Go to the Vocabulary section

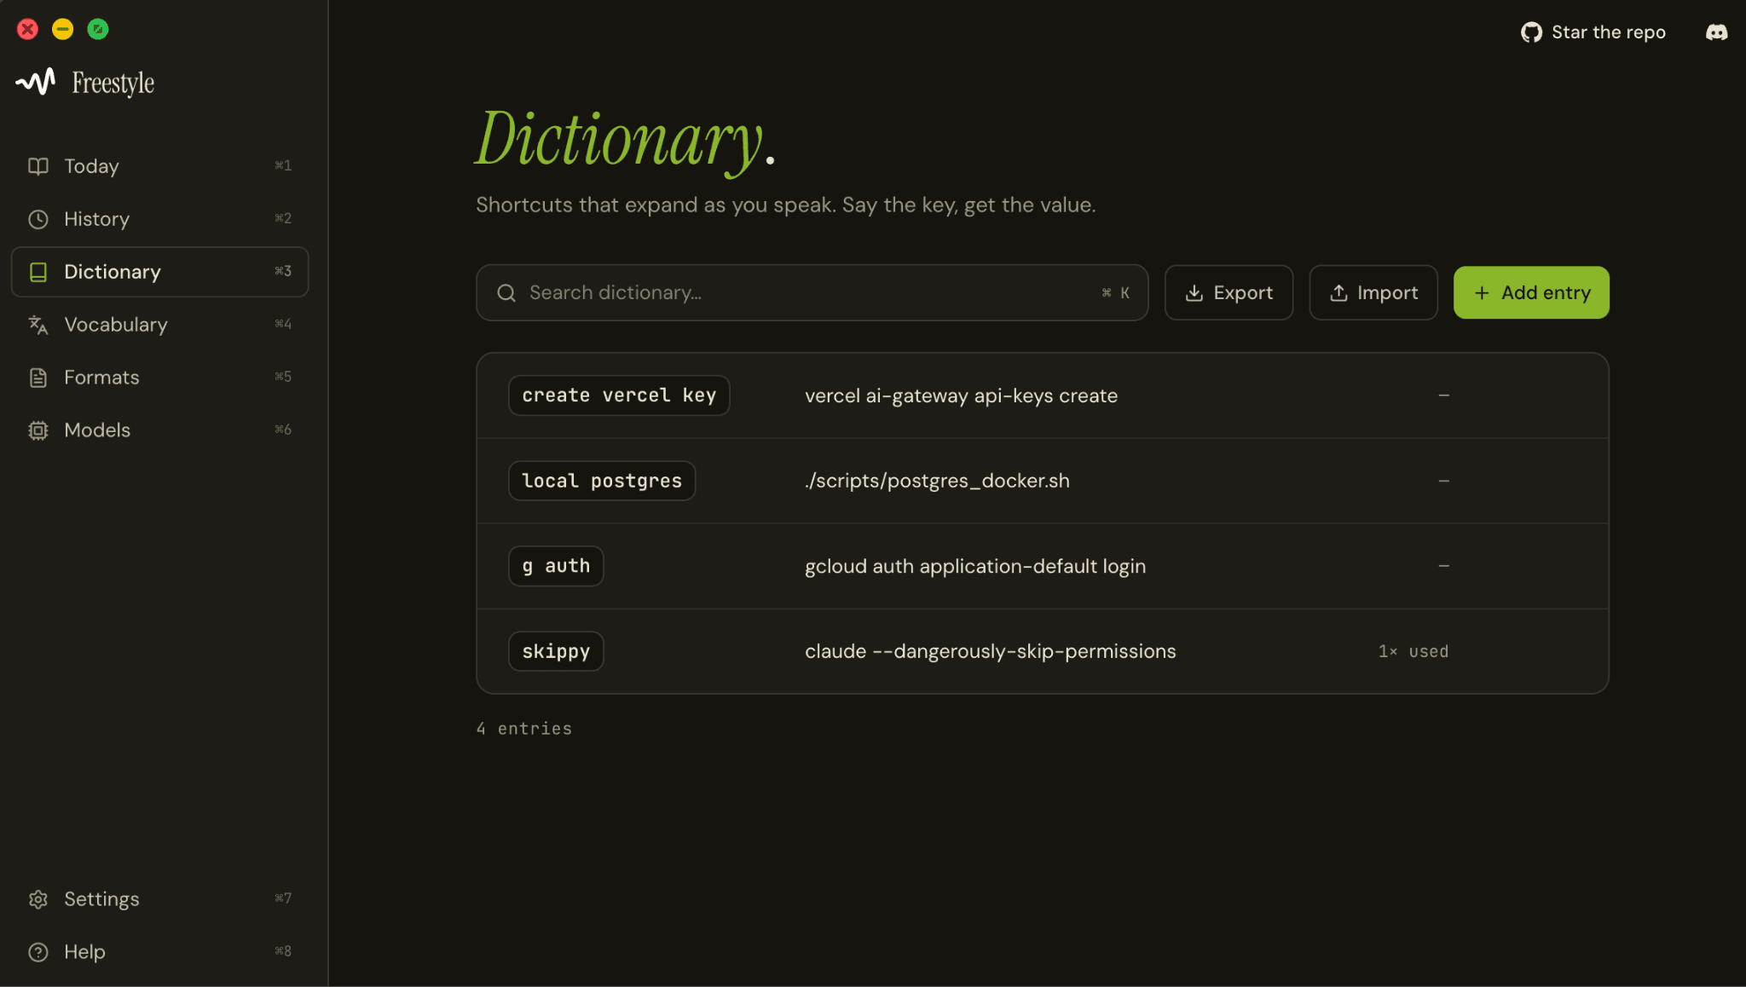[159, 325]
